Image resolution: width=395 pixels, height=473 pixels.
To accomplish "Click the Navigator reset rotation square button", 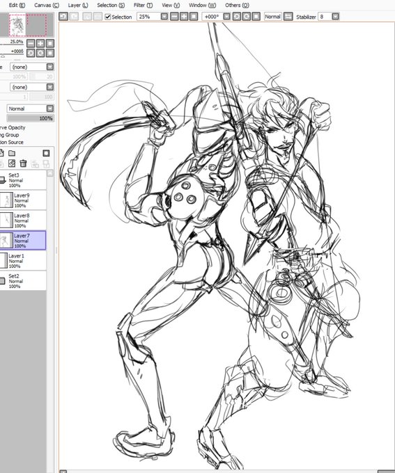I will click(x=50, y=53).
